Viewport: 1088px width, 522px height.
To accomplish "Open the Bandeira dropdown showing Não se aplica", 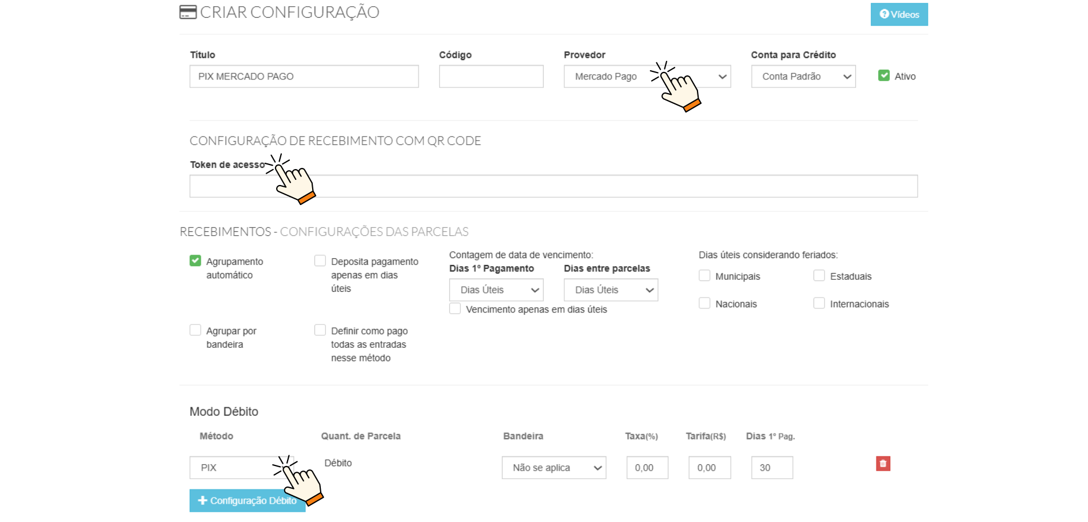I will pyautogui.click(x=554, y=468).
